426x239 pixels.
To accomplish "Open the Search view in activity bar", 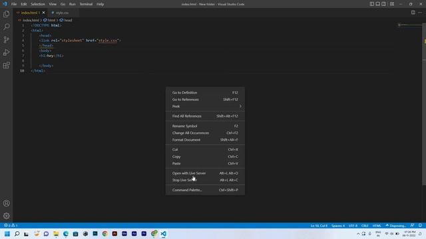I will (x=6, y=27).
